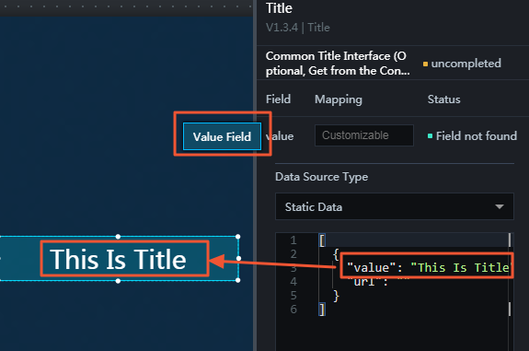This screenshot has width=529, height=351.
Task: Click the right-middle handle of the title widget
Action: click(x=238, y=259)
